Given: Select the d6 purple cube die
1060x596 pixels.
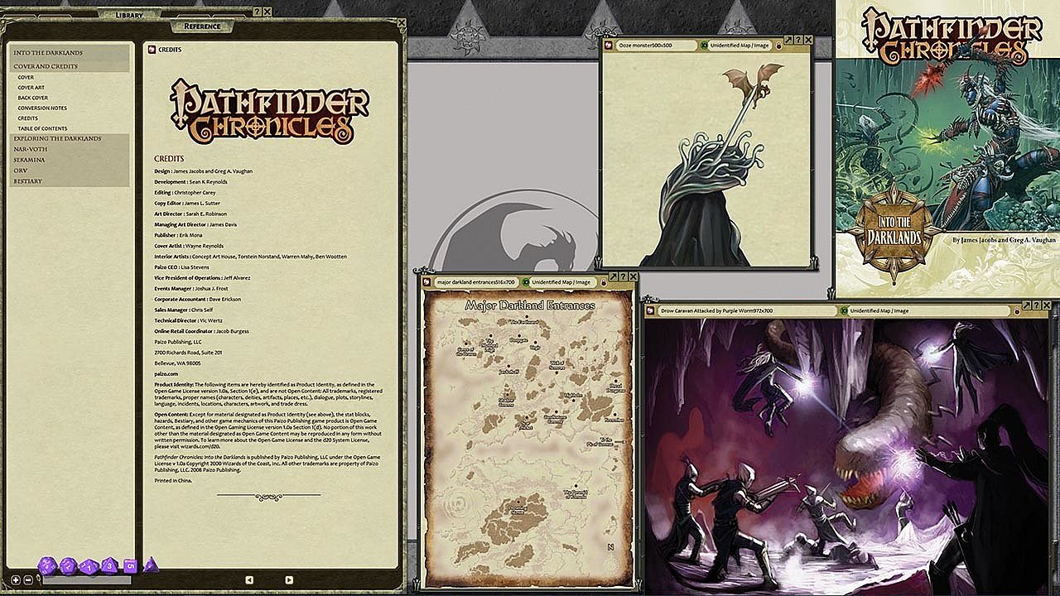Looking at the screenshot, I should tap(130, 566).
